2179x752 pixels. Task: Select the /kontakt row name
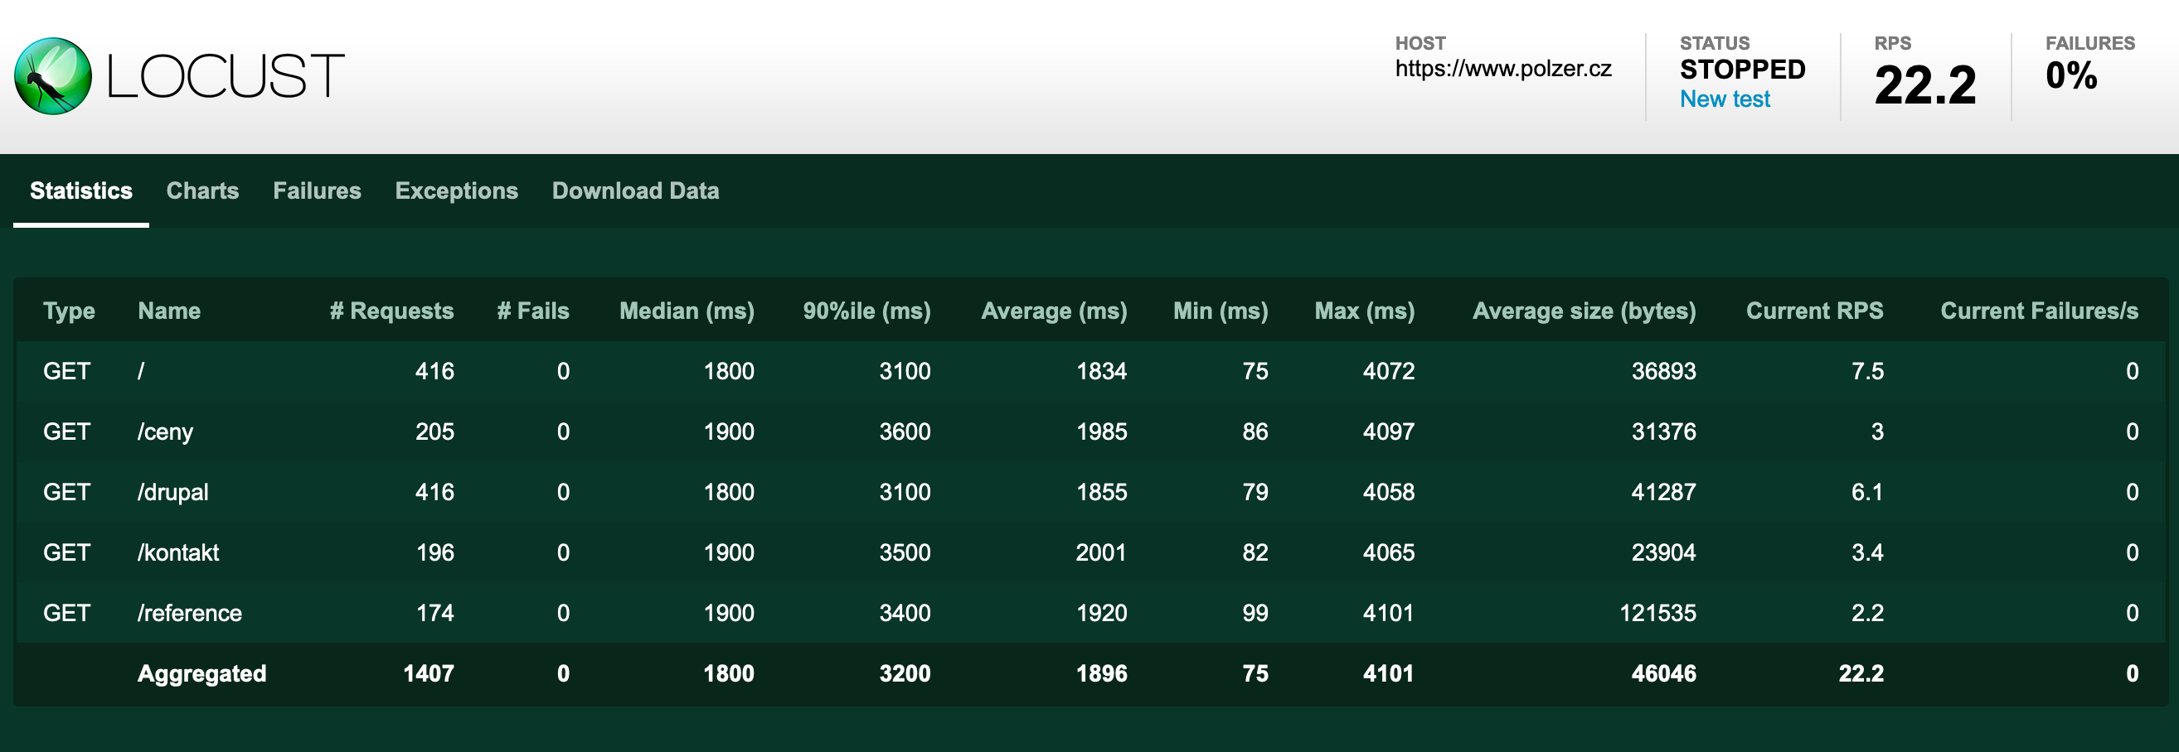[177, 552]
